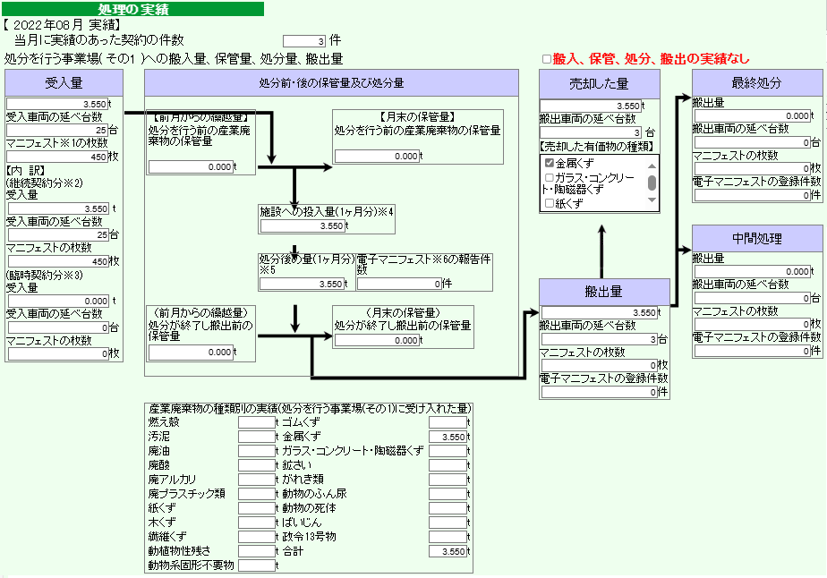This screenshot has width=827, height=578.
Task: Click the 汚泥 quantity input field
Action: point(257,437)
